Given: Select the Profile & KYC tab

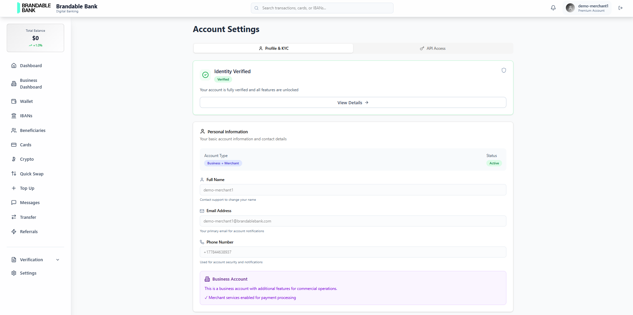Looking at the screenshot, I should coord(273,48).
